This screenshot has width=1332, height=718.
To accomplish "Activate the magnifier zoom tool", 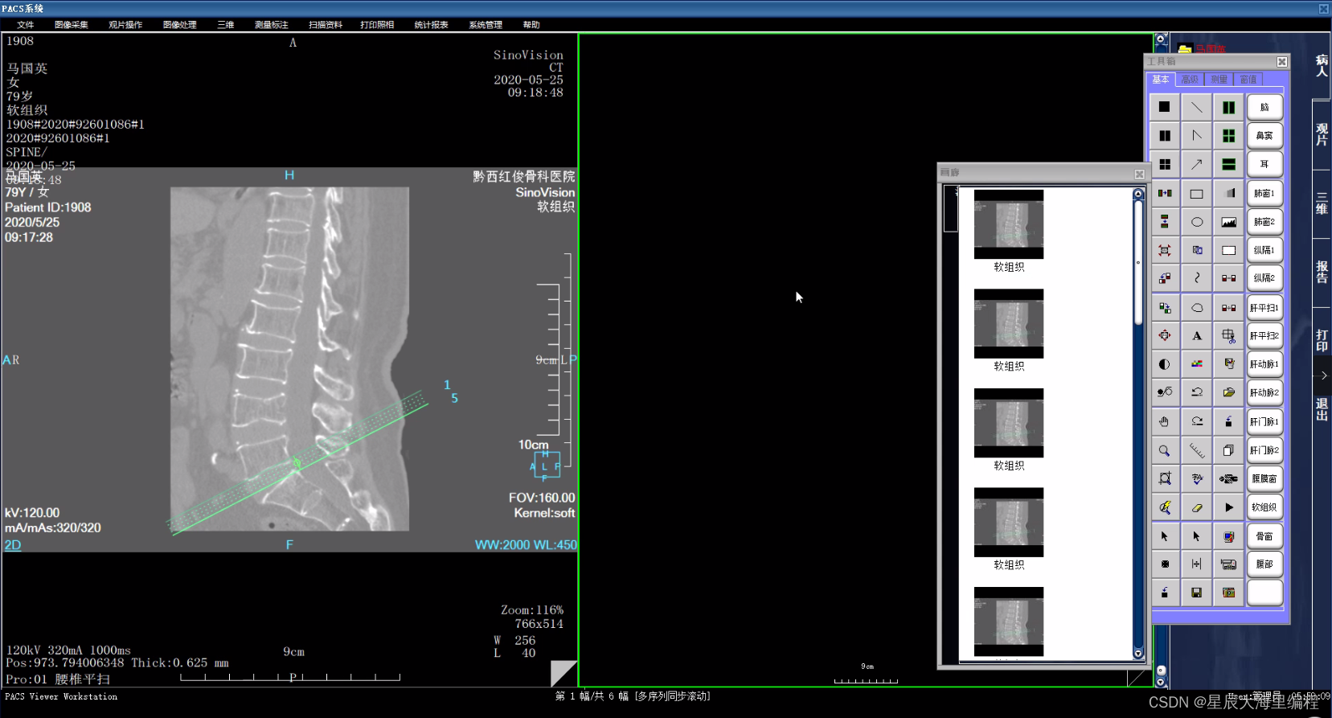I will 1164,450.
